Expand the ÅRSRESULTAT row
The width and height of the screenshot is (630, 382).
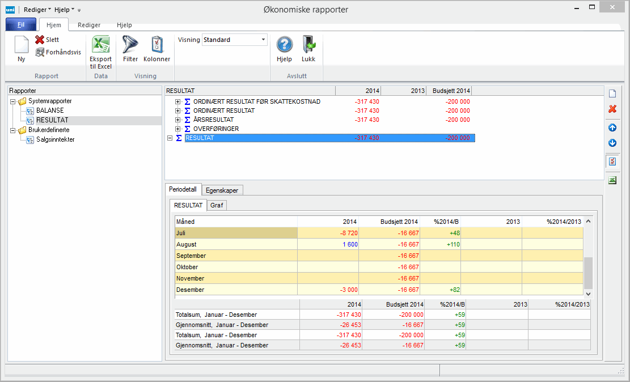coord(178,120)
